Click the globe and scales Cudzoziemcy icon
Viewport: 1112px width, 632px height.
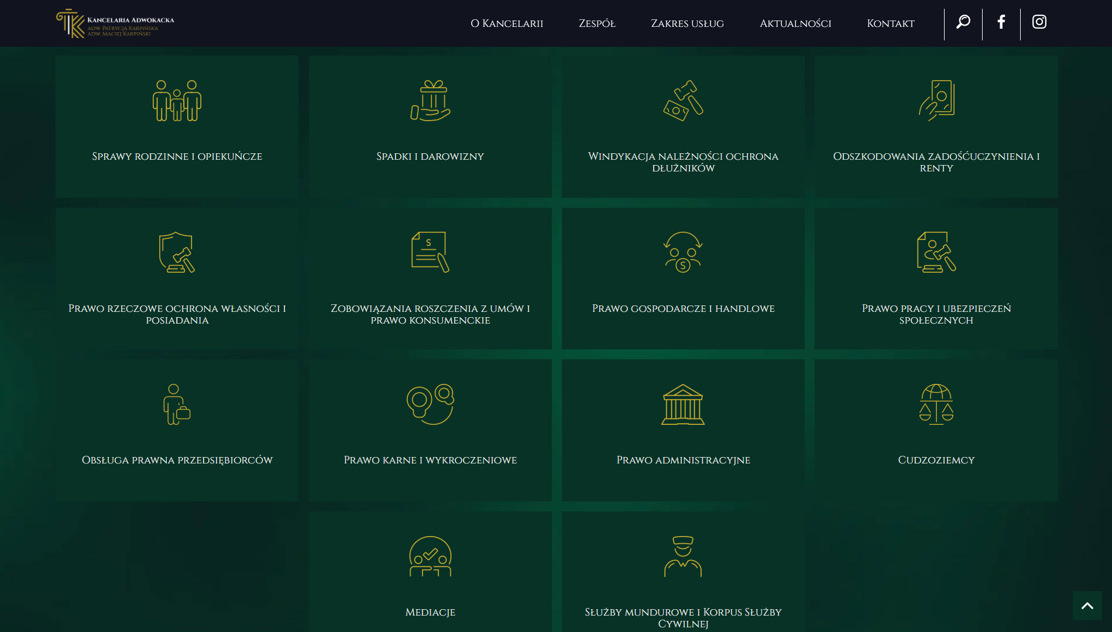[936, 404]
